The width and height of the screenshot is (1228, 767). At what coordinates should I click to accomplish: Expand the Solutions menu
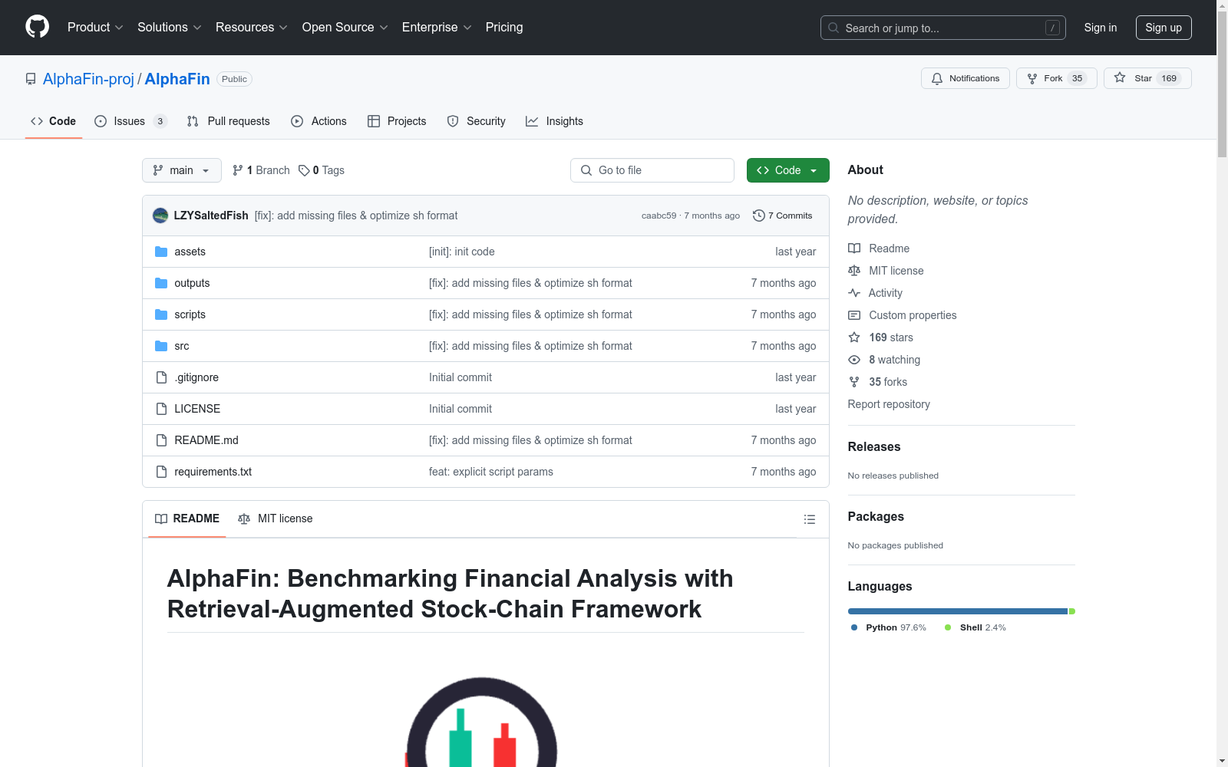pos(170,27)
